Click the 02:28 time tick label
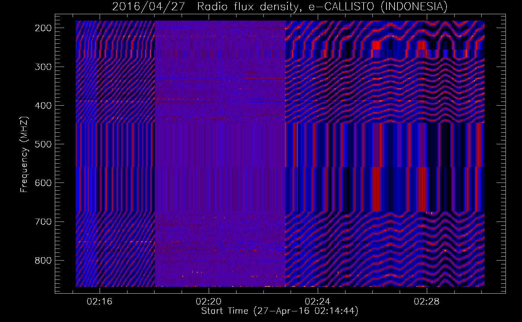 coord(427,301)
